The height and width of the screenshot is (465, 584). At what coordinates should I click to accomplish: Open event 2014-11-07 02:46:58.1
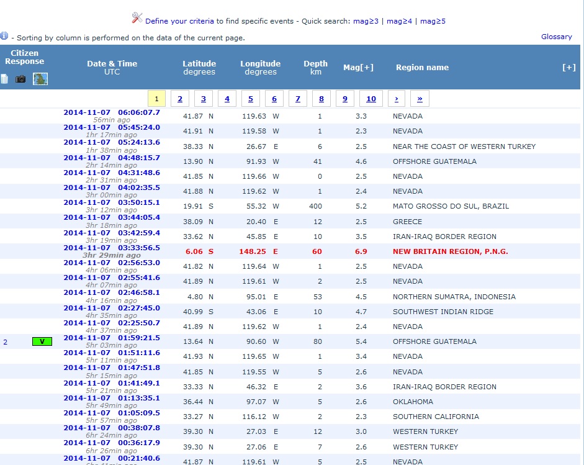tap(112, 293)
